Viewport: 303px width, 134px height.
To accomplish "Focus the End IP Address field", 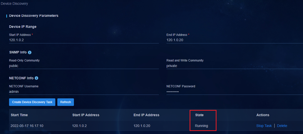I will click(x=235, y=40).
